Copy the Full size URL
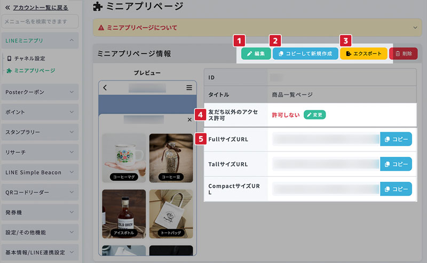Viewport: 427px width, 263px height. point(396,139)
